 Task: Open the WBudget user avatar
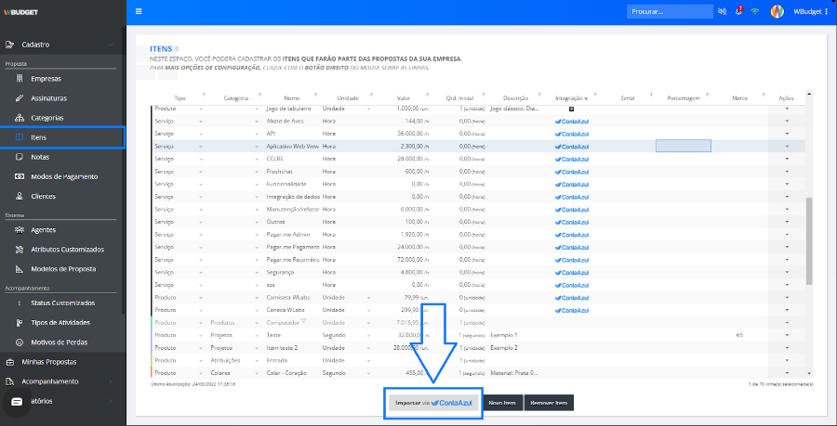point(777,11)
